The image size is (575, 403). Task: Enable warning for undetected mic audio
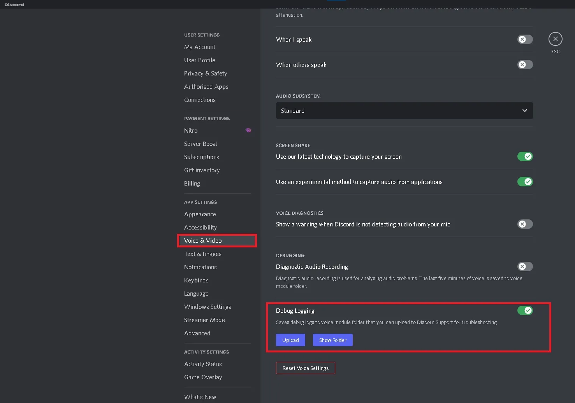(525, 224)
